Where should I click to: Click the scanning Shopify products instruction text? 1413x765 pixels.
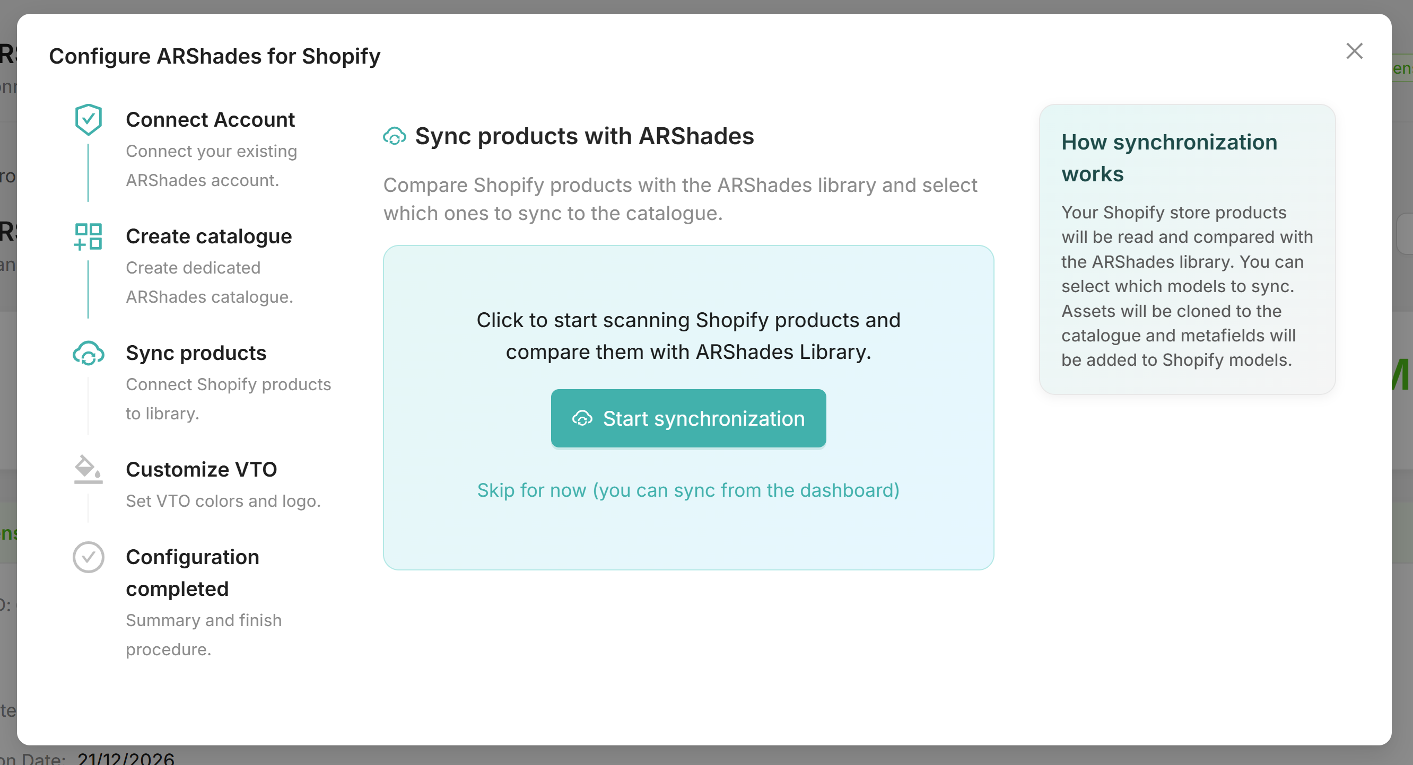688,336
